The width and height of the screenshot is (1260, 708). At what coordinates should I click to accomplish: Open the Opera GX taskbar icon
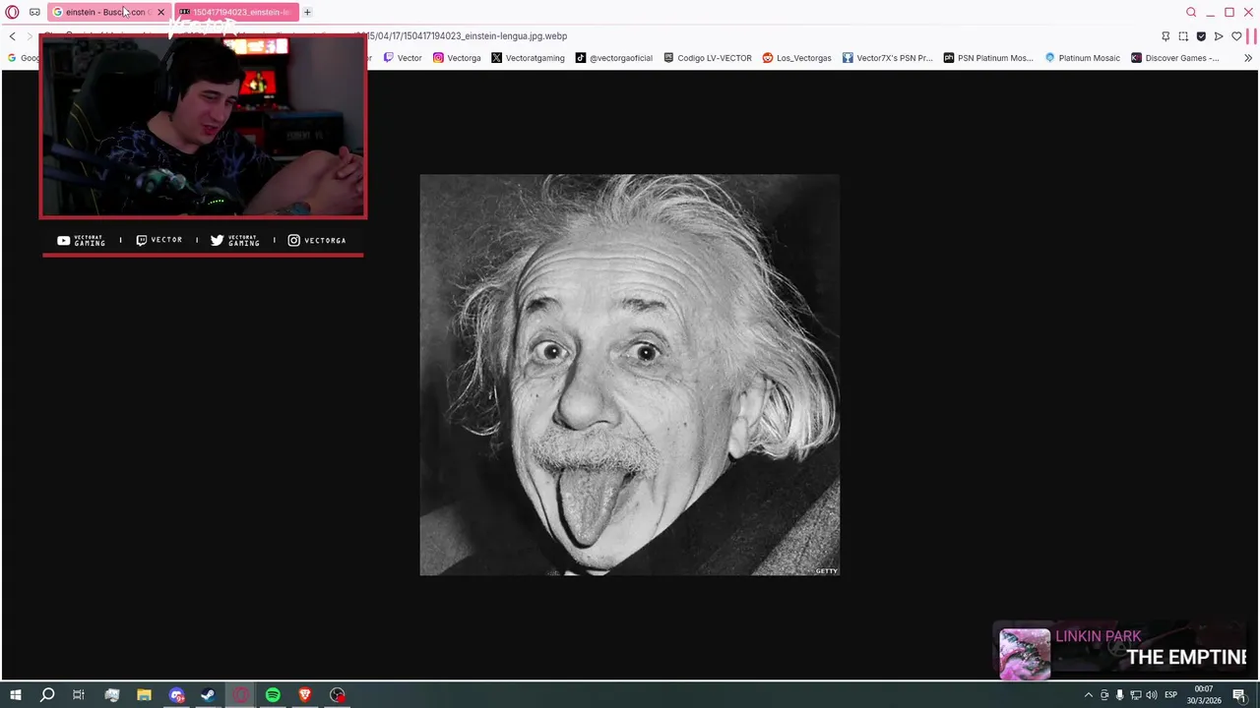(240, 695)
